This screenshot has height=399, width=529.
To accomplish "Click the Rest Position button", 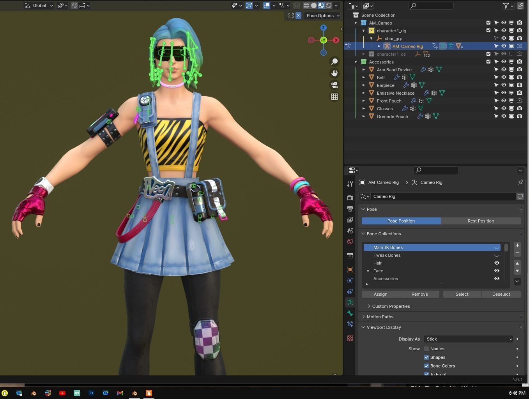I will (481, 221).
